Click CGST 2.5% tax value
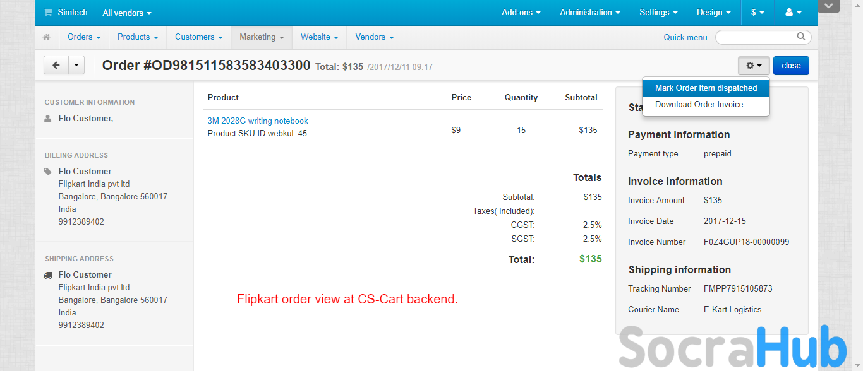This screenshot has width=863, height=371. coord(593,225)
